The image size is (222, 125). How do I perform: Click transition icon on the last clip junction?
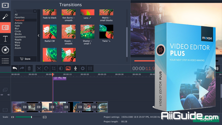pos(94,107)
